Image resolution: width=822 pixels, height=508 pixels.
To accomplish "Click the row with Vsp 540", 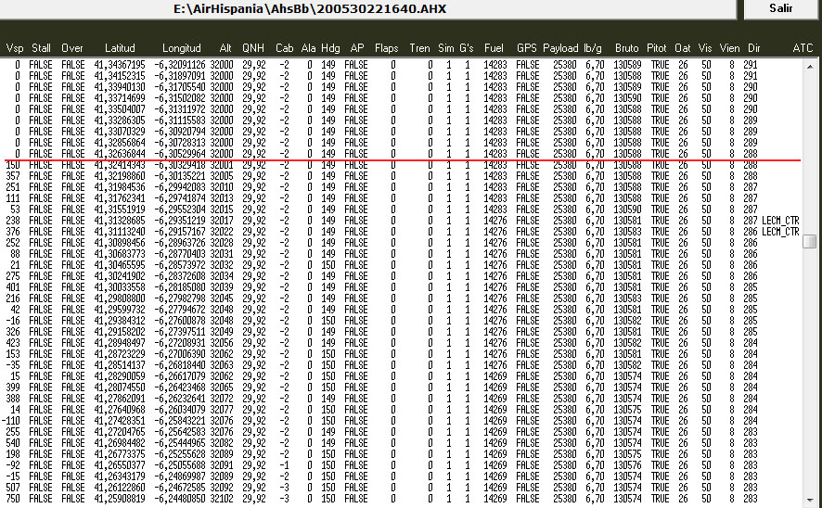I will coord(371,442).
